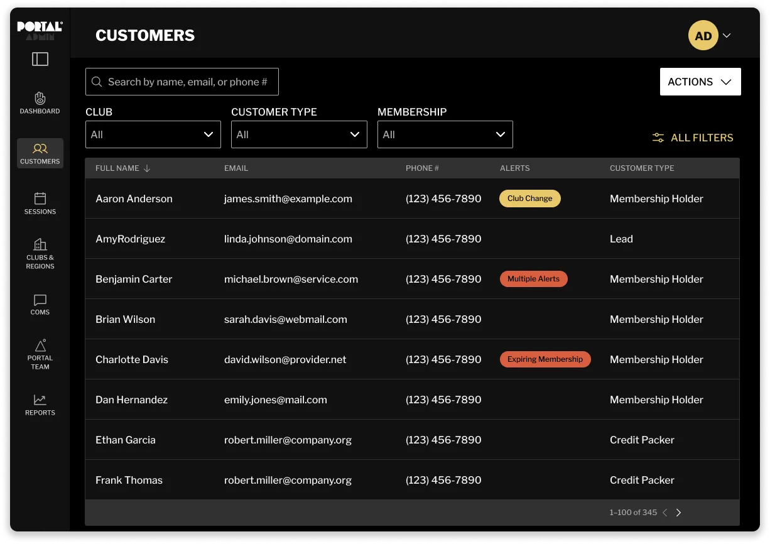Open the Sessions section
The width and height of the screenshot is (770, 544).
coord(40,204)
